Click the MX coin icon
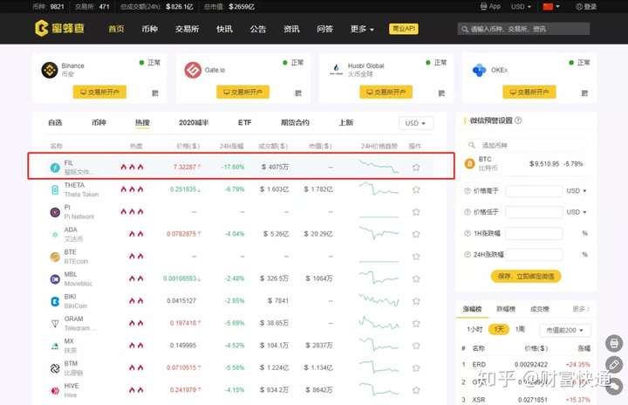Screen dimensions: 628x405 pos(55,346)
